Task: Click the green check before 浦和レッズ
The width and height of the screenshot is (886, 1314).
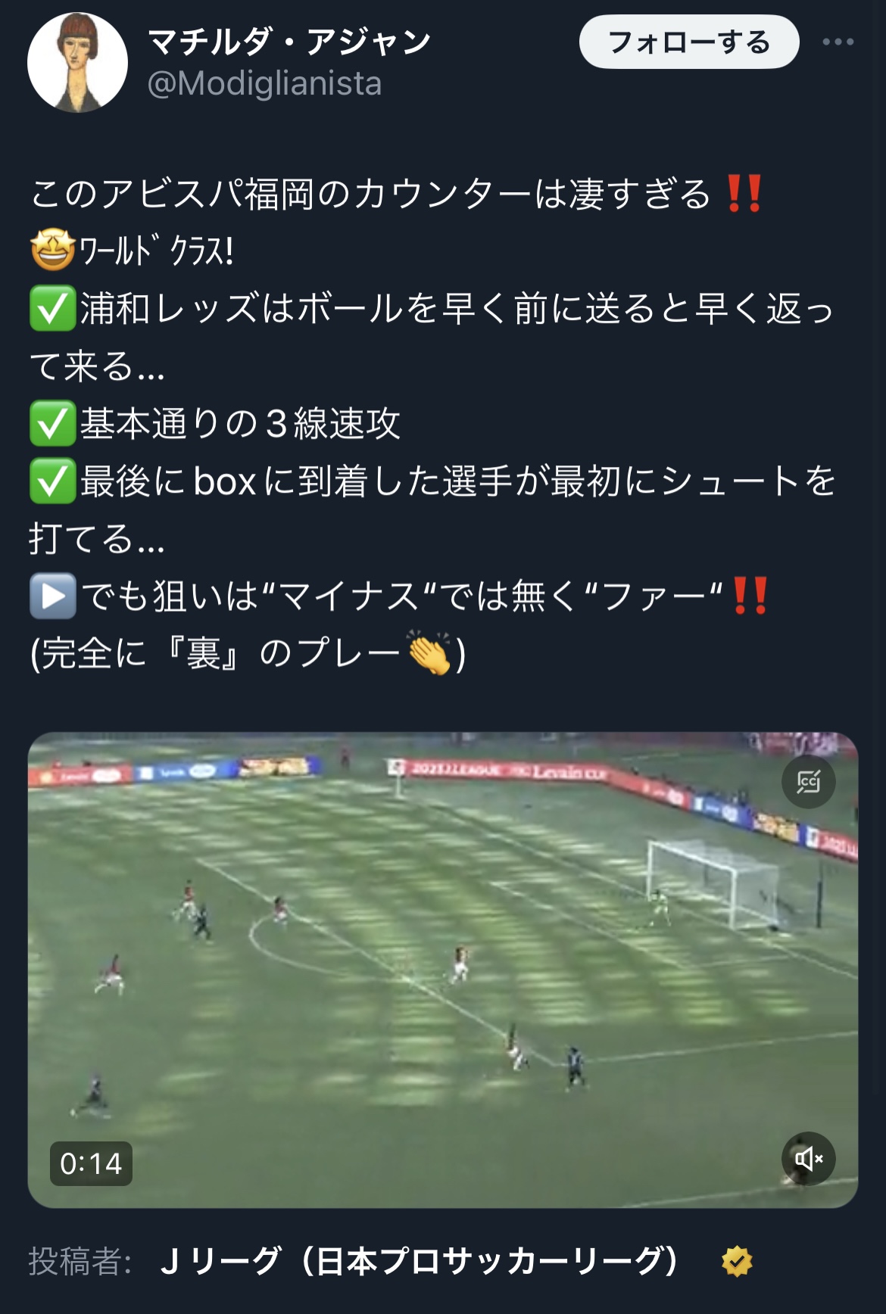Action: [52, 309]
